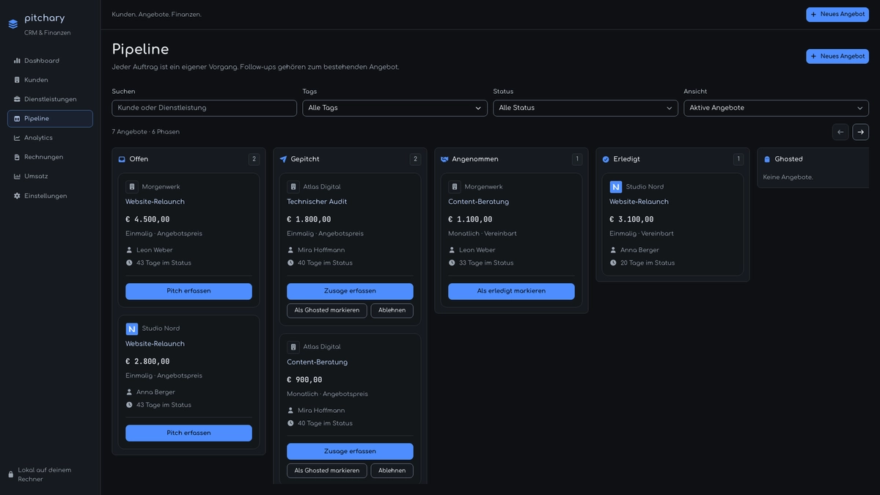Click the Offen column inbox icon
Image resolution: width=880 pixels, height=495 pixels.
pos(122,159)
